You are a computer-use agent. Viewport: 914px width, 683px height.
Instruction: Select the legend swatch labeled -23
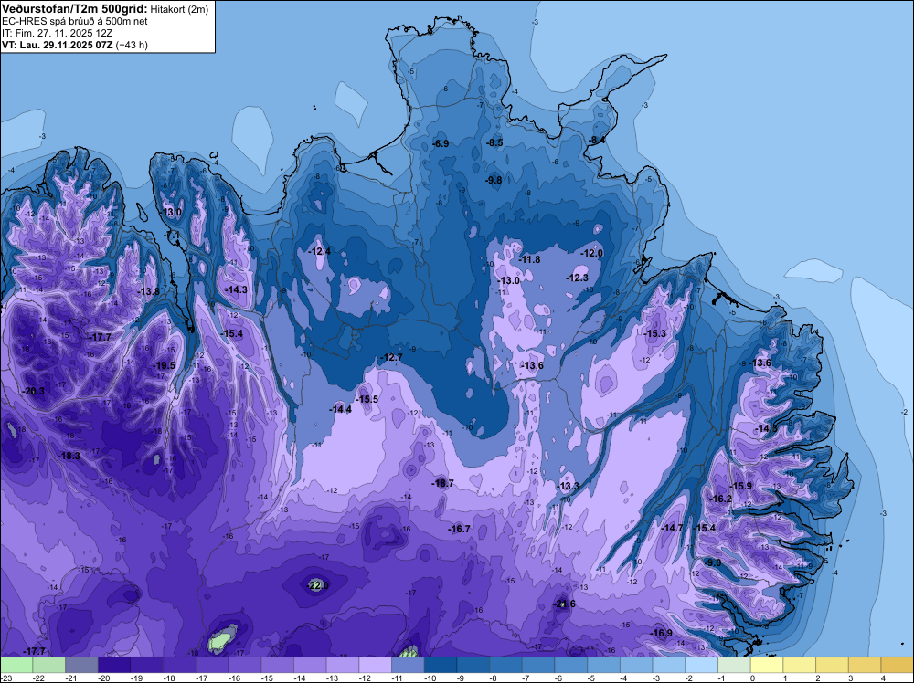click(16, 665)
